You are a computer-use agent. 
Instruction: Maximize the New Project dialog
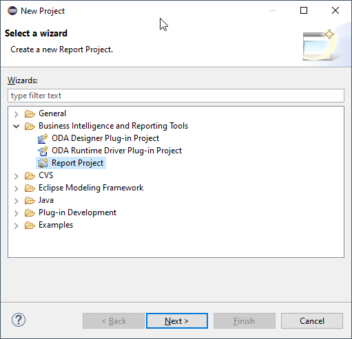point(304,10)
